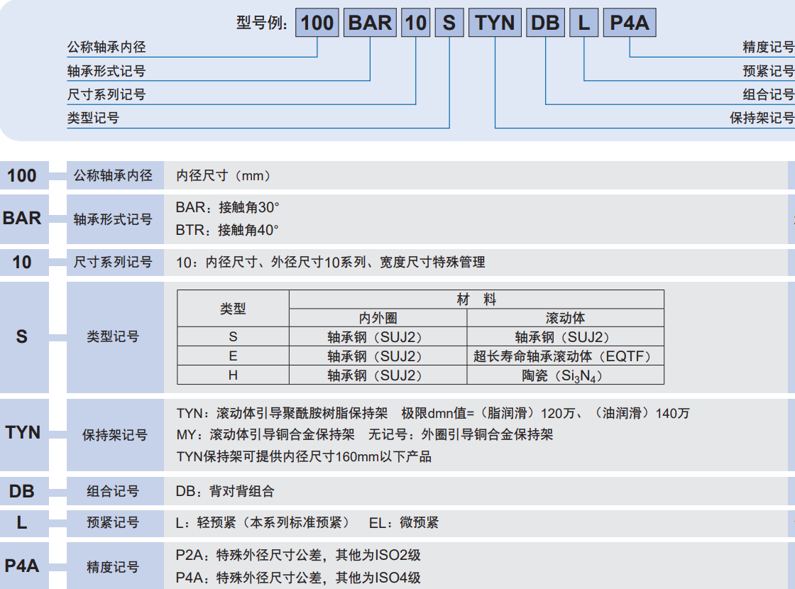Click the 'TYN' row header cell
795x589 pixels.
click(24, 435)
